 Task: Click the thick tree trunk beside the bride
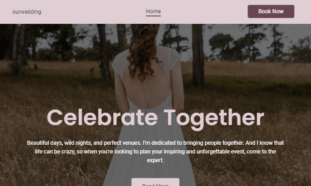pos(198,55)
